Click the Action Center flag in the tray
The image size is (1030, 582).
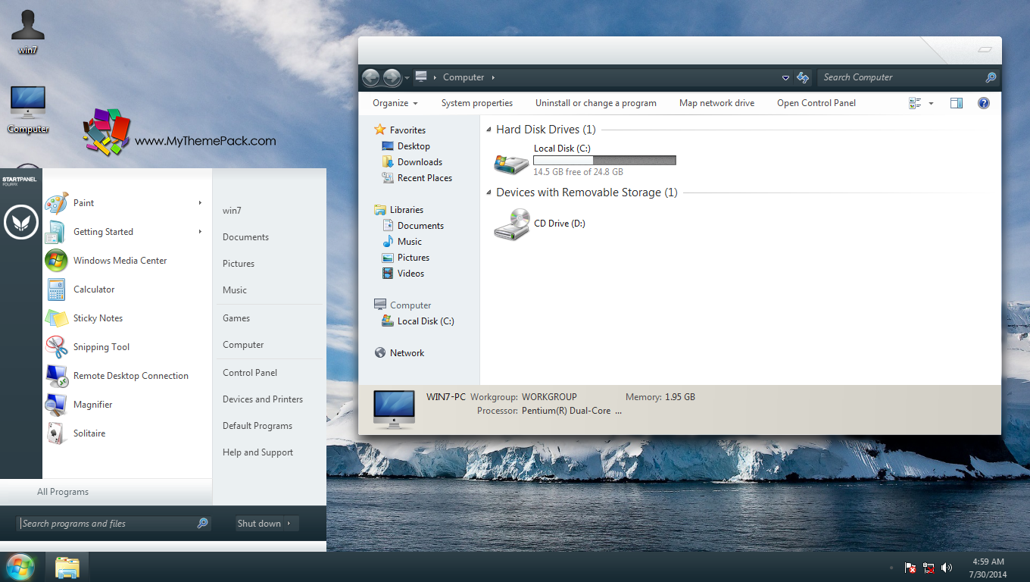[911, 568]
